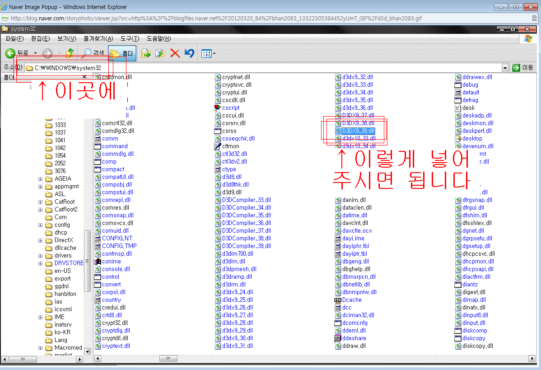Image resolution: width=541 pixels, height=370 pixels.
Task: Click the Move To folder icon
Action: [x=146, y=53]
